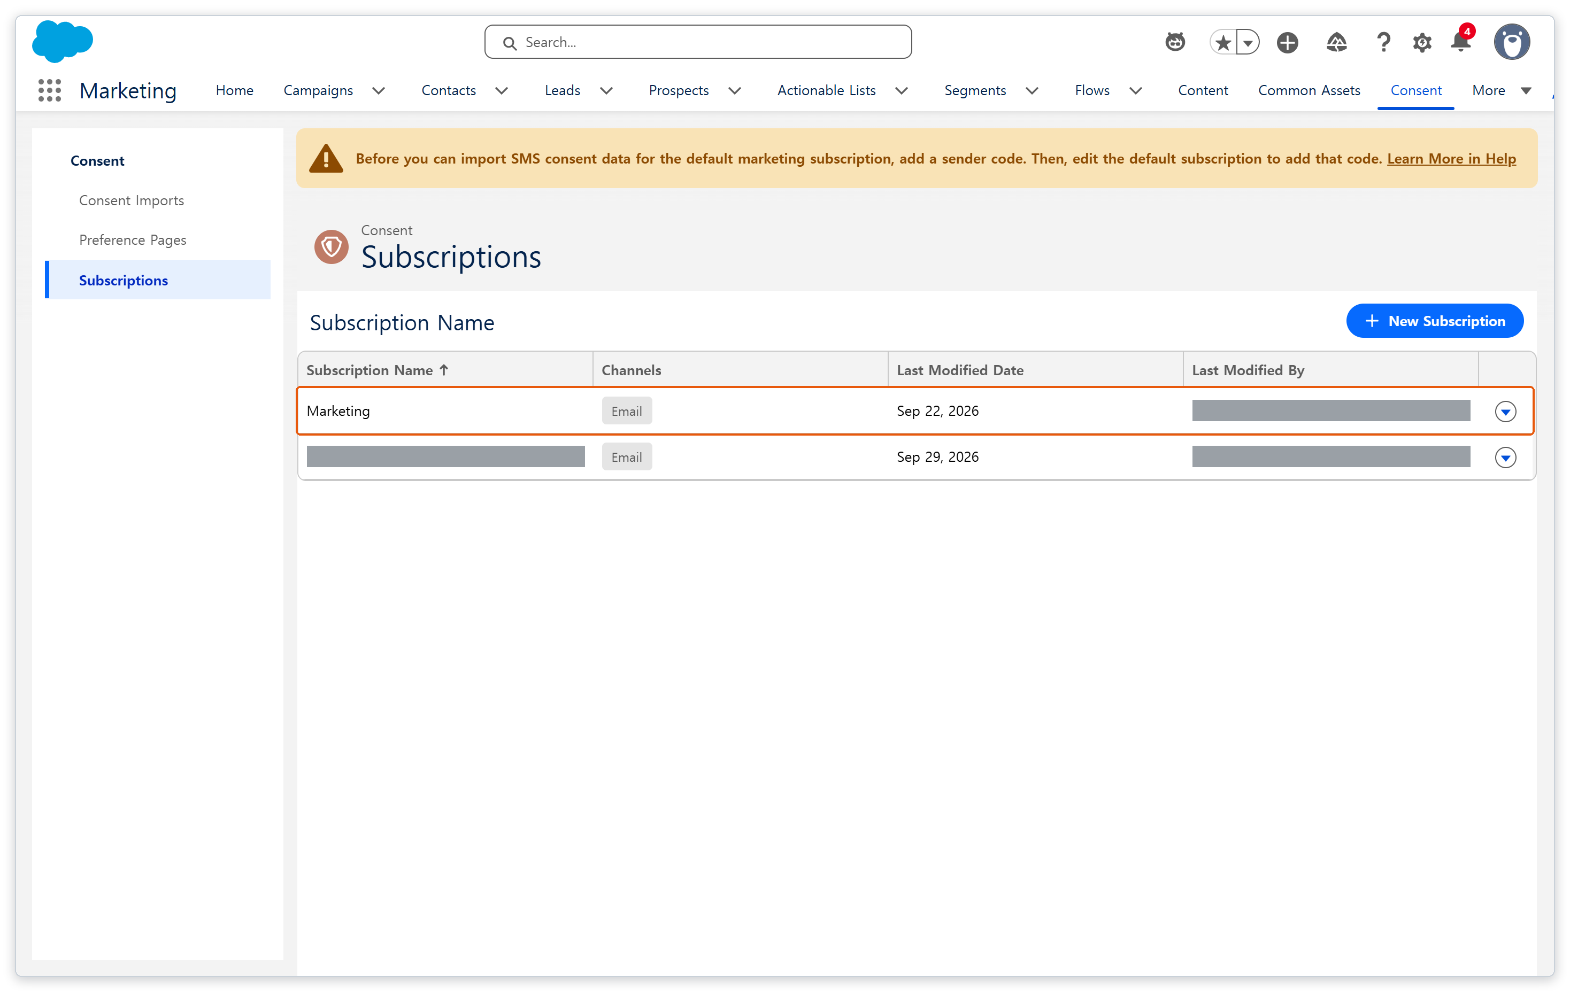1570x992 pixels.
Task: Expand the Flows tab chevron
Action: [1136, 91]
